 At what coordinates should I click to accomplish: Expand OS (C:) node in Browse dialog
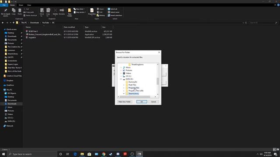(121, 76)
